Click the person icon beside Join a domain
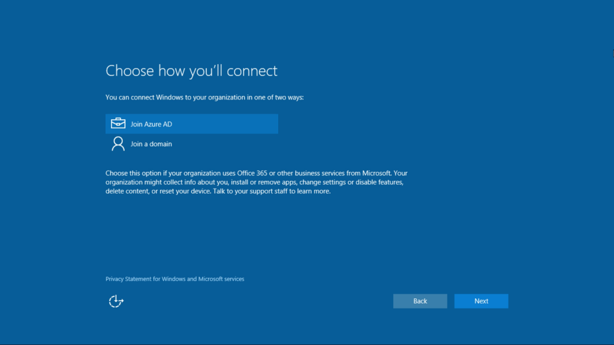Screen dimensions: 614x345 pos(118,144)
